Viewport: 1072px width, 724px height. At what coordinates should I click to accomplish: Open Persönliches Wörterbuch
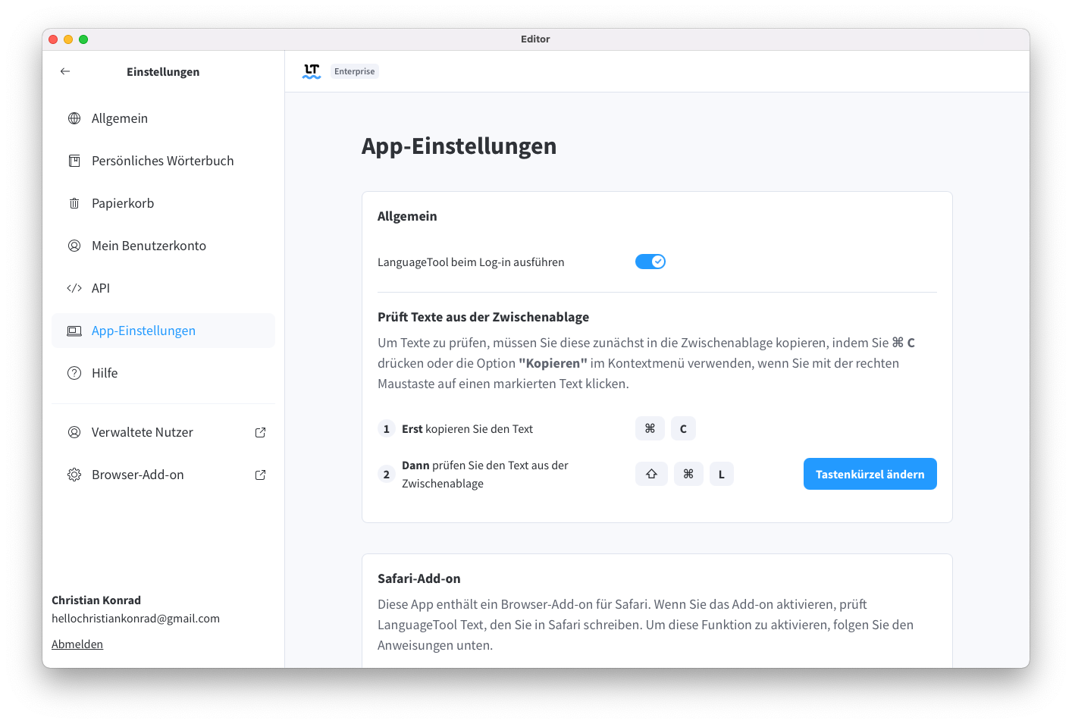(163, 161)
